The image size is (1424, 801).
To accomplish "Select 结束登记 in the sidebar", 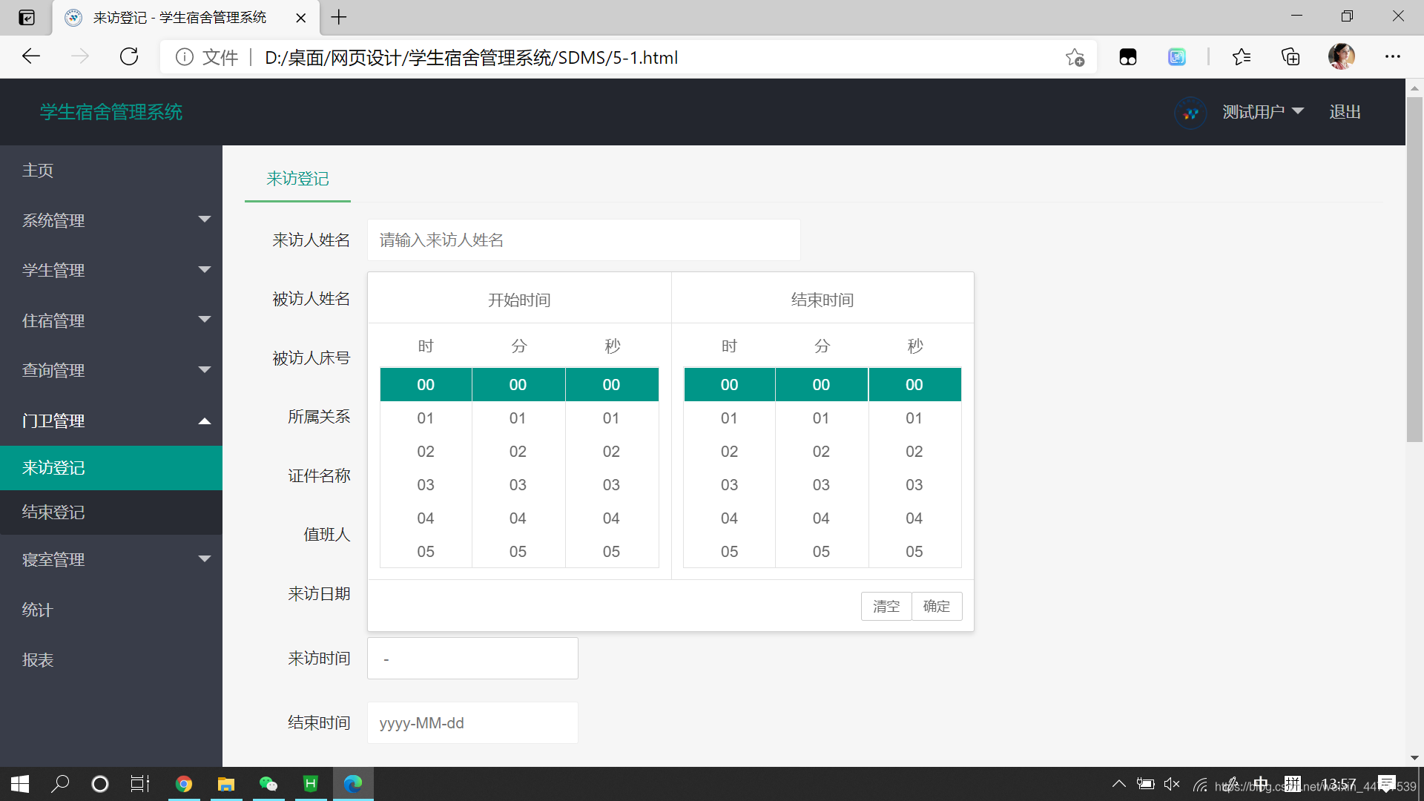I will [x=53, y=512].
